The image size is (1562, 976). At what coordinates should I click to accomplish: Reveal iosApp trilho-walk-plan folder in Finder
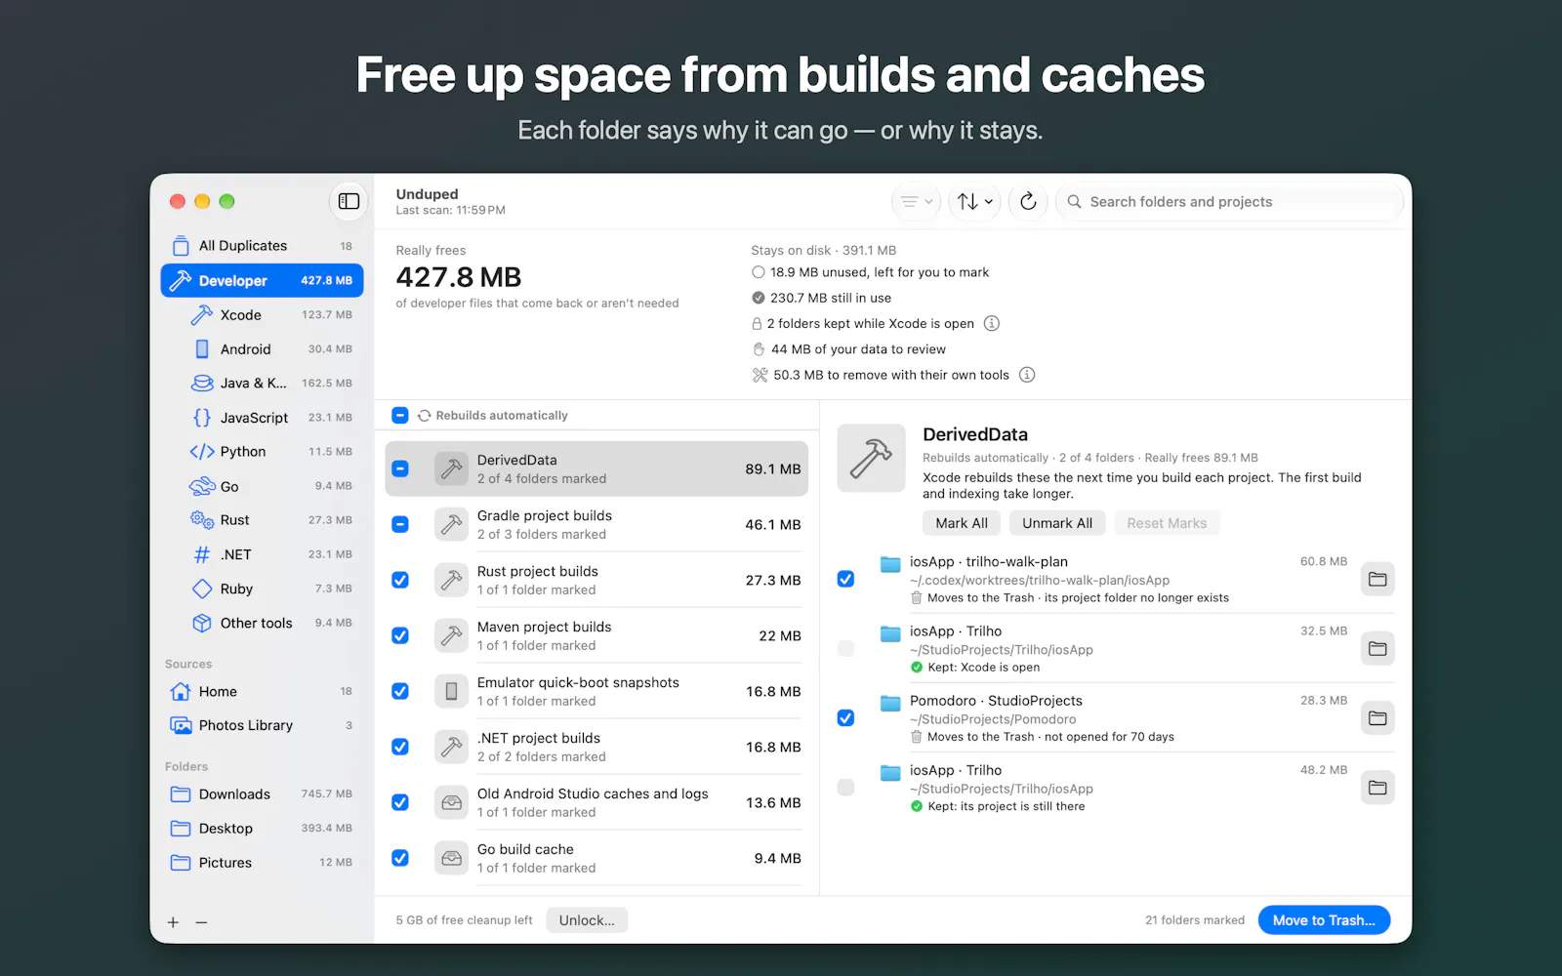click(x=1377, y=579)
